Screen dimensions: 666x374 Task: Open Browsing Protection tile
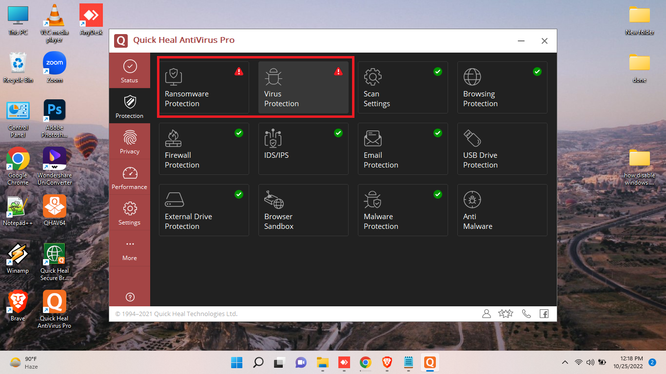502,88
